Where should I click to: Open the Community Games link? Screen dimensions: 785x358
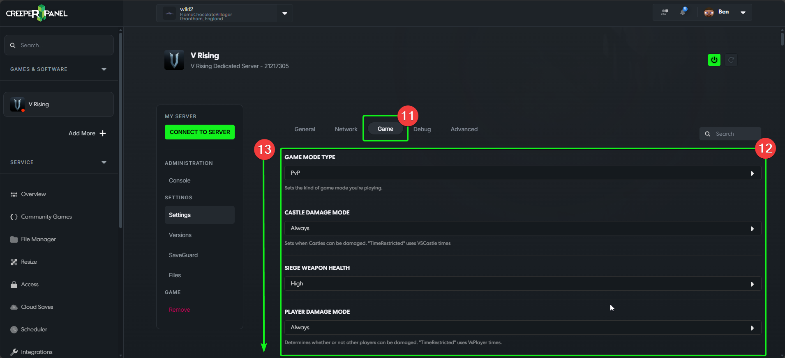point(46,217)
